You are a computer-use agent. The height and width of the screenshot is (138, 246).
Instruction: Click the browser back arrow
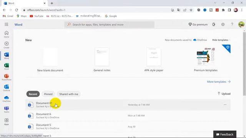pyautogui.click(x=4, y=10)
